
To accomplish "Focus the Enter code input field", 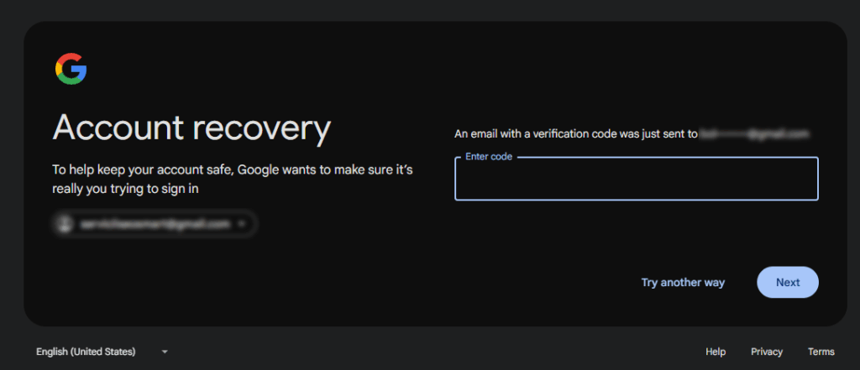I will [x=637, y=179].
